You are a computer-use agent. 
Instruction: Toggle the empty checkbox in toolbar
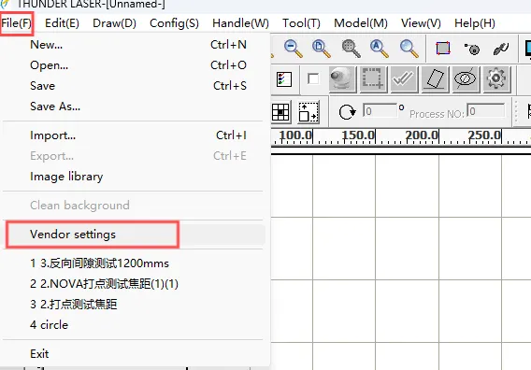point(313,78)
